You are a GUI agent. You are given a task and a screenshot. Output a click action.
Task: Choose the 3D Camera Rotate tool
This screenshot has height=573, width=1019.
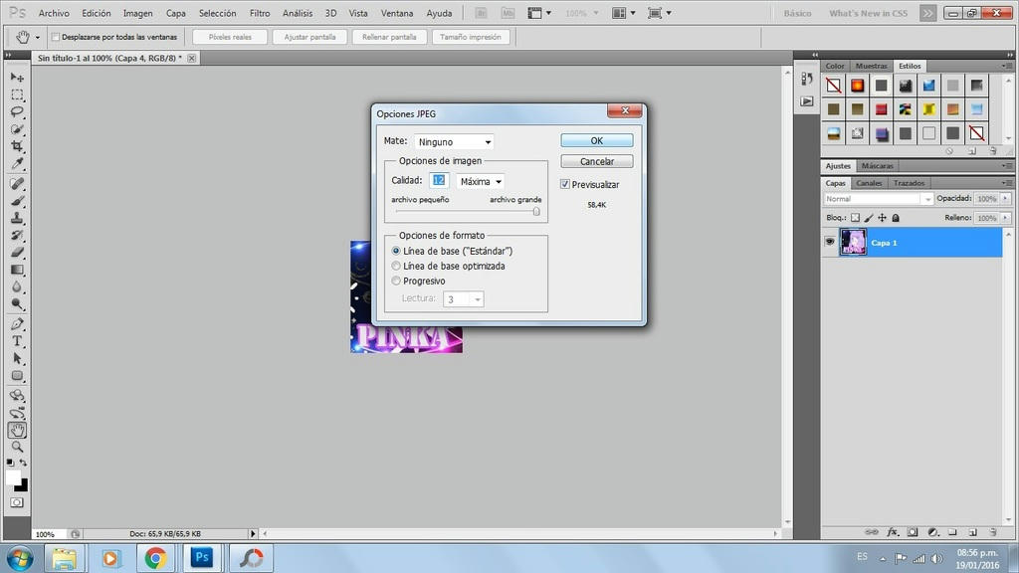tap(17, 413)
